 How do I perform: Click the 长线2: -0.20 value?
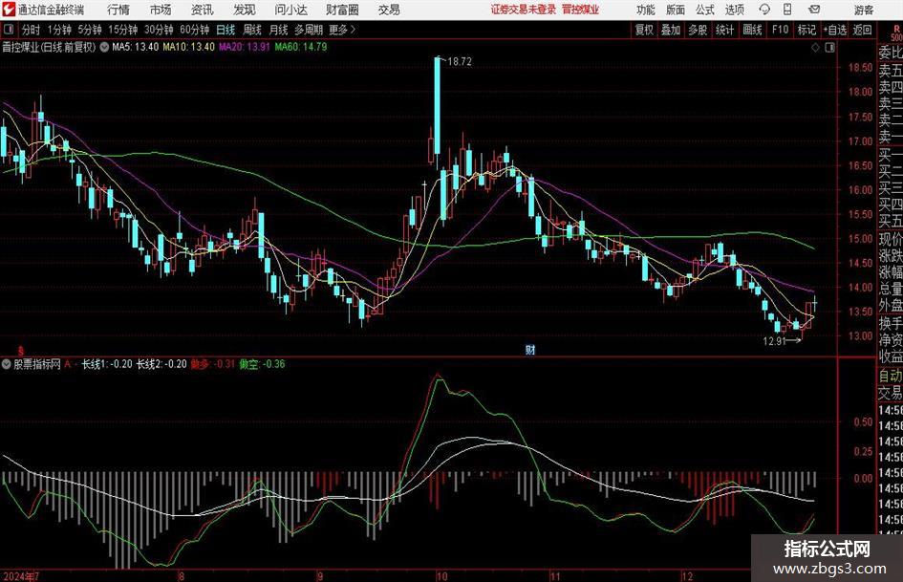click(x=161, y=364)
